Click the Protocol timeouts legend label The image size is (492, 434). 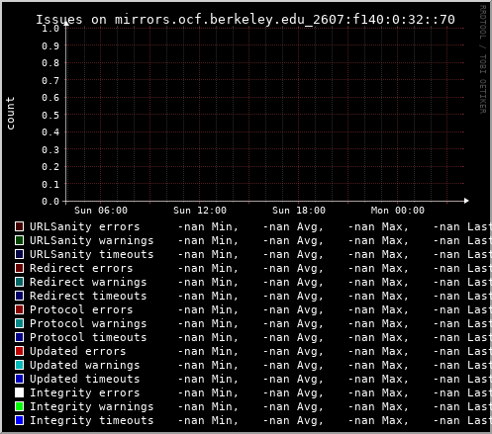pyautogui.click(x=88, y=337)
